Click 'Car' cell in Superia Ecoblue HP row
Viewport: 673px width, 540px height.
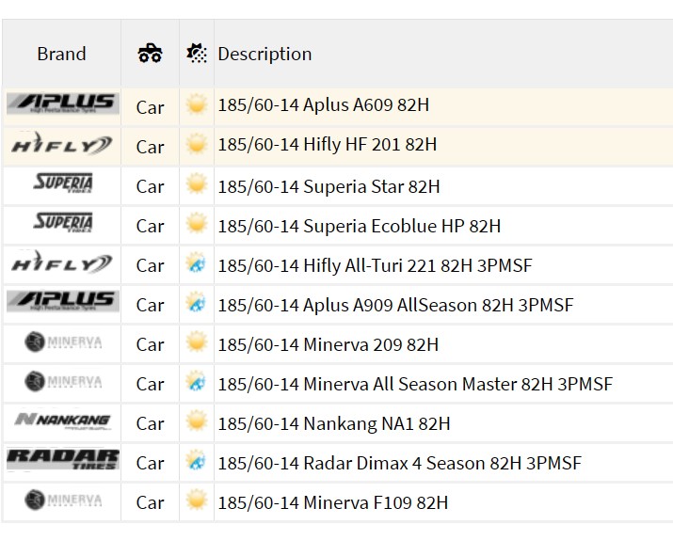pyautogui.click(x=150, y=226)
